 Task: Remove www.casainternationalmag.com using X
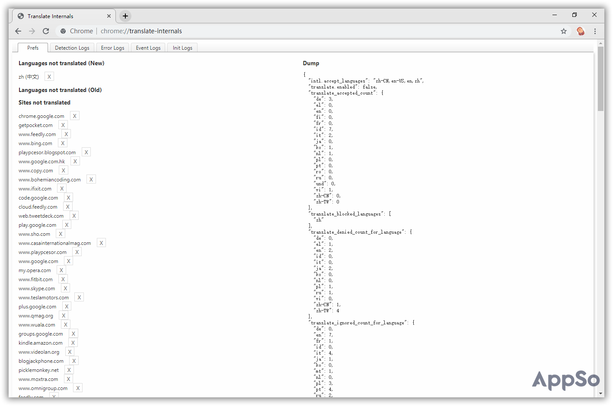(101, 243)
